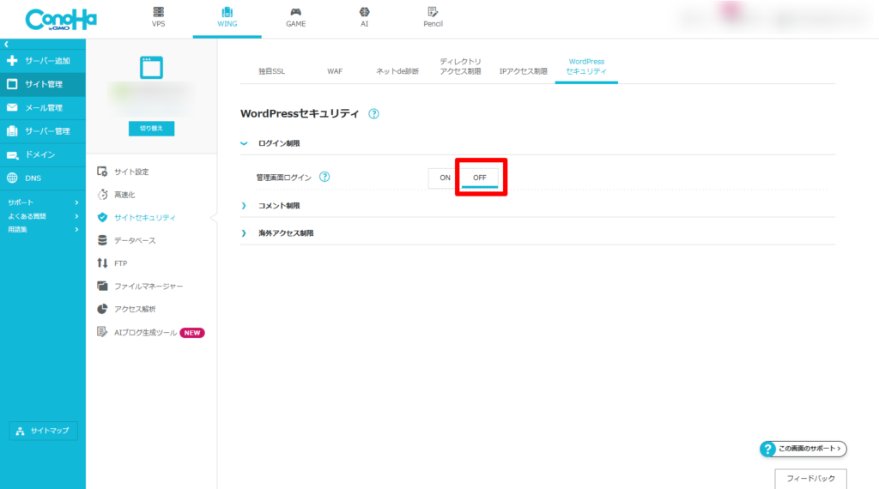
Task: Click the AIブログ生成ツール icon
Action: click(102, 332)
